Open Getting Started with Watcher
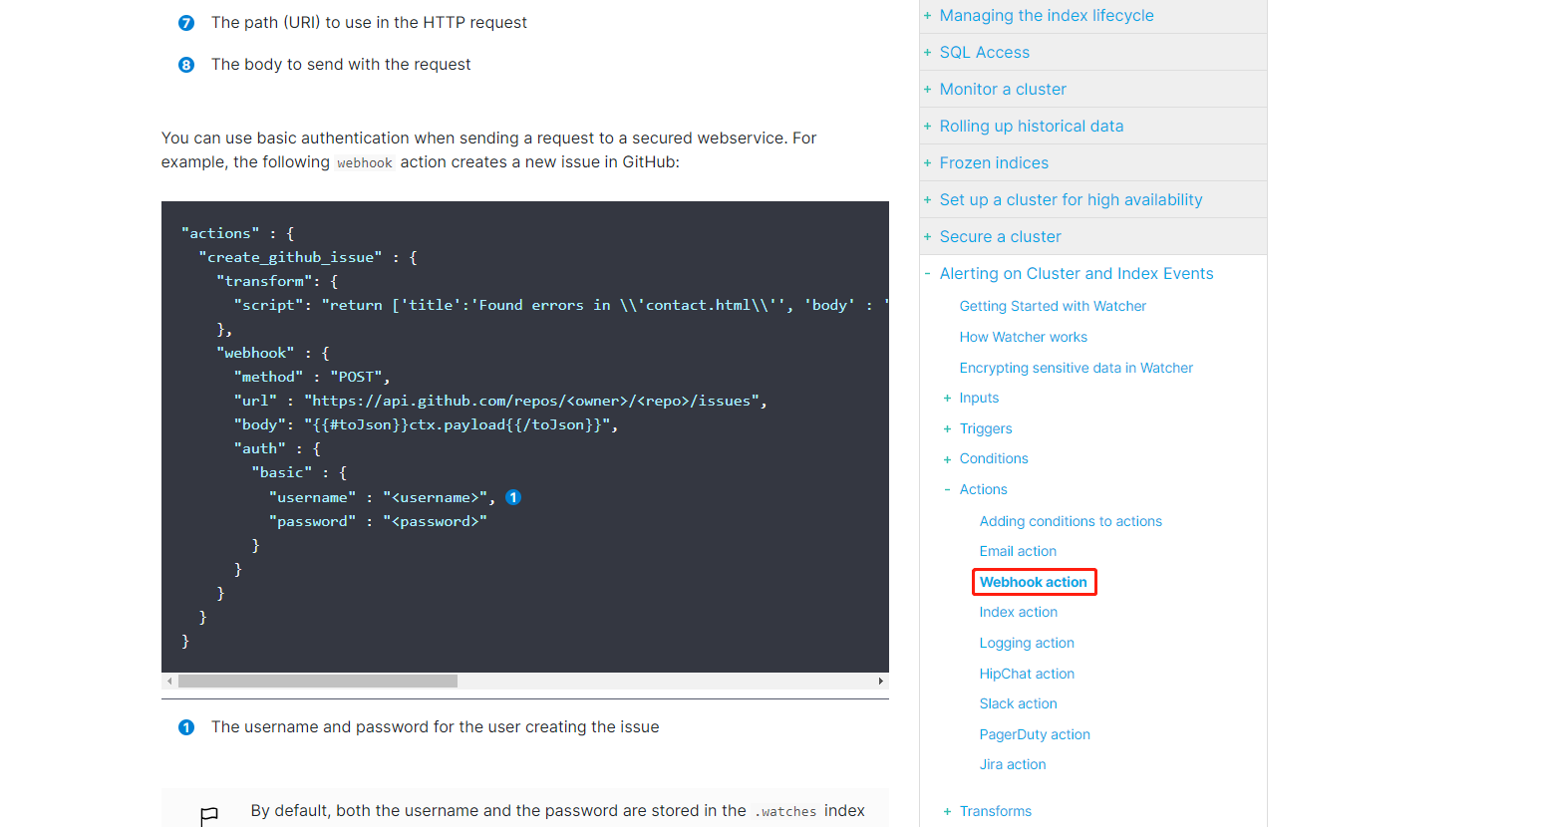The width and height of the screenshot is (1541, 827). (x=1053, y=307)
